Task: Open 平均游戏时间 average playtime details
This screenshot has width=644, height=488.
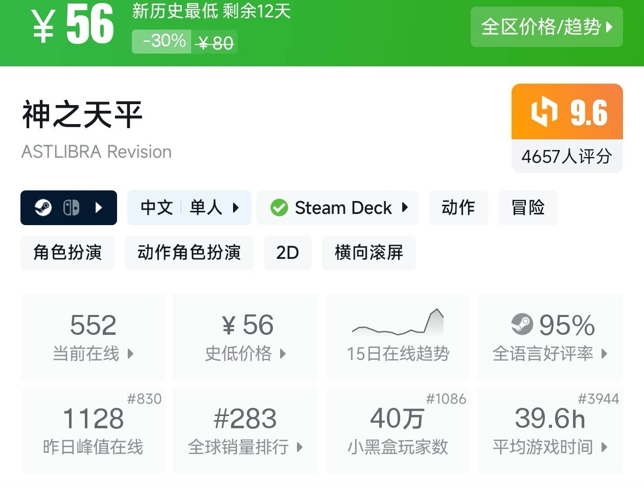Action: [x=550, y=430]
